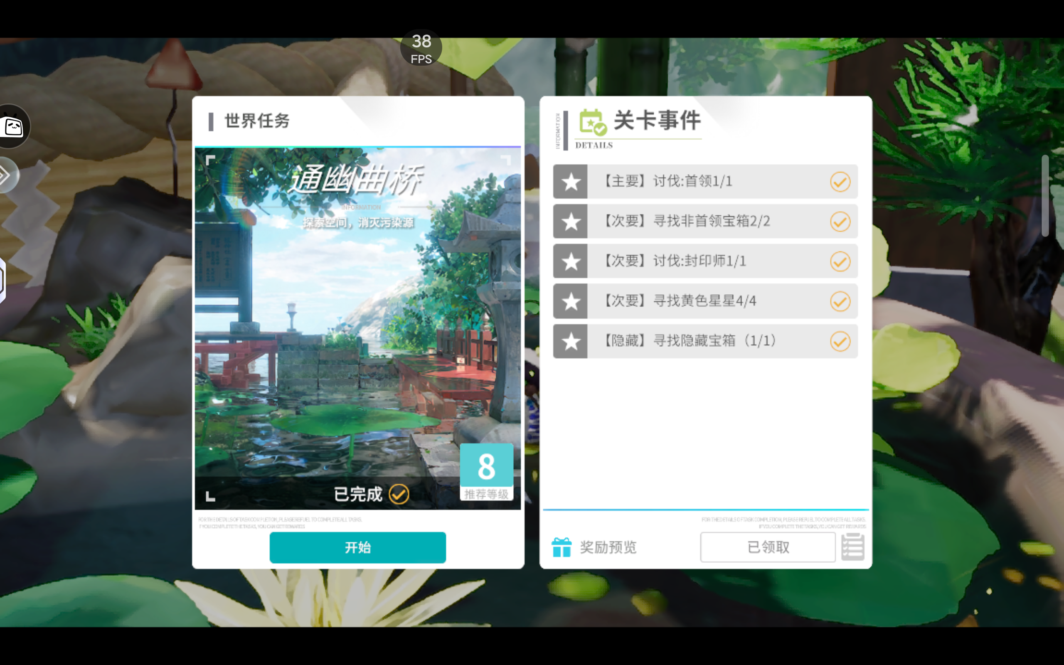This screenshot has height=665, width=1064.
Task: Click the gift box reward preview icon
Action: pos(562,547)
